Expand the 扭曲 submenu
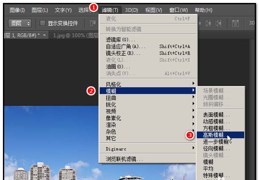259x180 pixels. coord(148,98)
